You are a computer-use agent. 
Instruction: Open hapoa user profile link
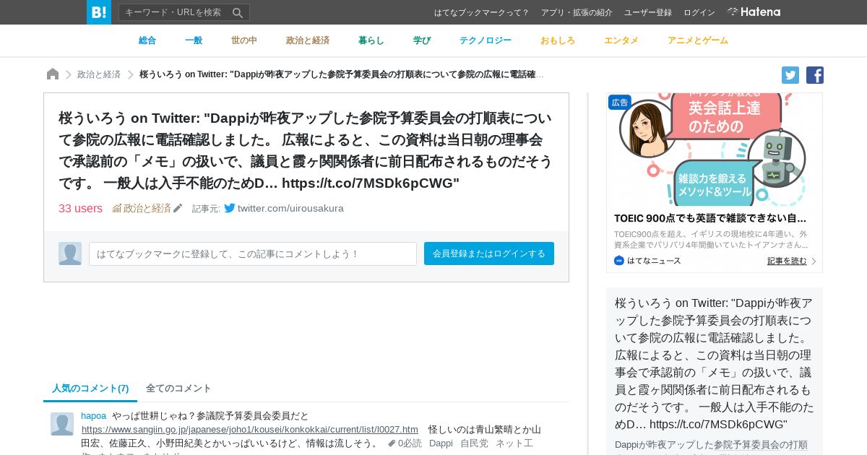pos(93,416)
